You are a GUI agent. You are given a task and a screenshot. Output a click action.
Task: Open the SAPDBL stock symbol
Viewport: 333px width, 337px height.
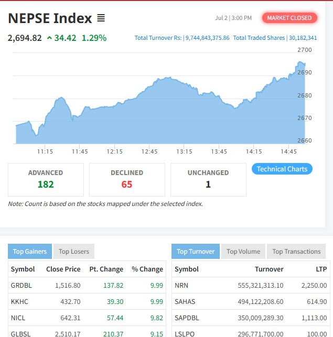(186, 318)
